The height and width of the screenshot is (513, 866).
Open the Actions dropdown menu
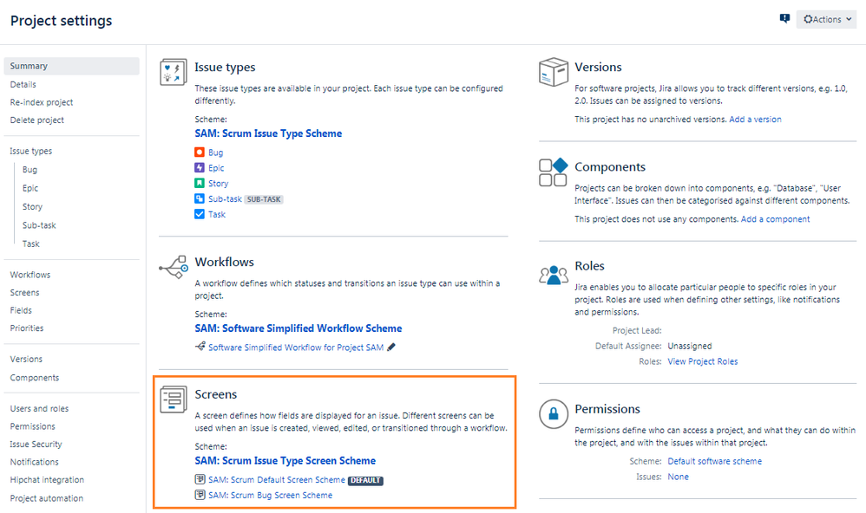[x=826, y=19]
